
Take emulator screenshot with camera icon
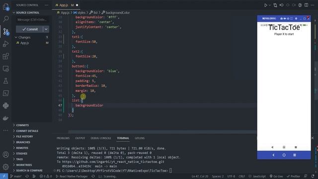point(281,18)
